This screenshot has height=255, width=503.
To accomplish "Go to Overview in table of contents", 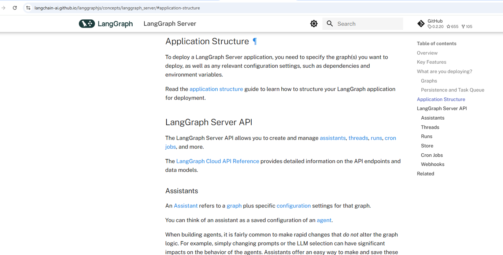I will click(427, 53).
